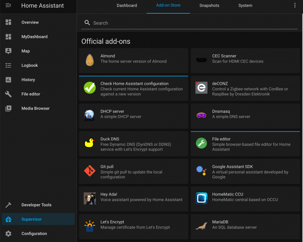This screenshot has height=242, width=303.
Task: Collapse the sidebar with the hamburger menu icon
Action: [x=8, y=6]
